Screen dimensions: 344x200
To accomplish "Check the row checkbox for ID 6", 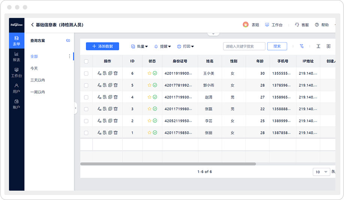I will click(86, 73).
